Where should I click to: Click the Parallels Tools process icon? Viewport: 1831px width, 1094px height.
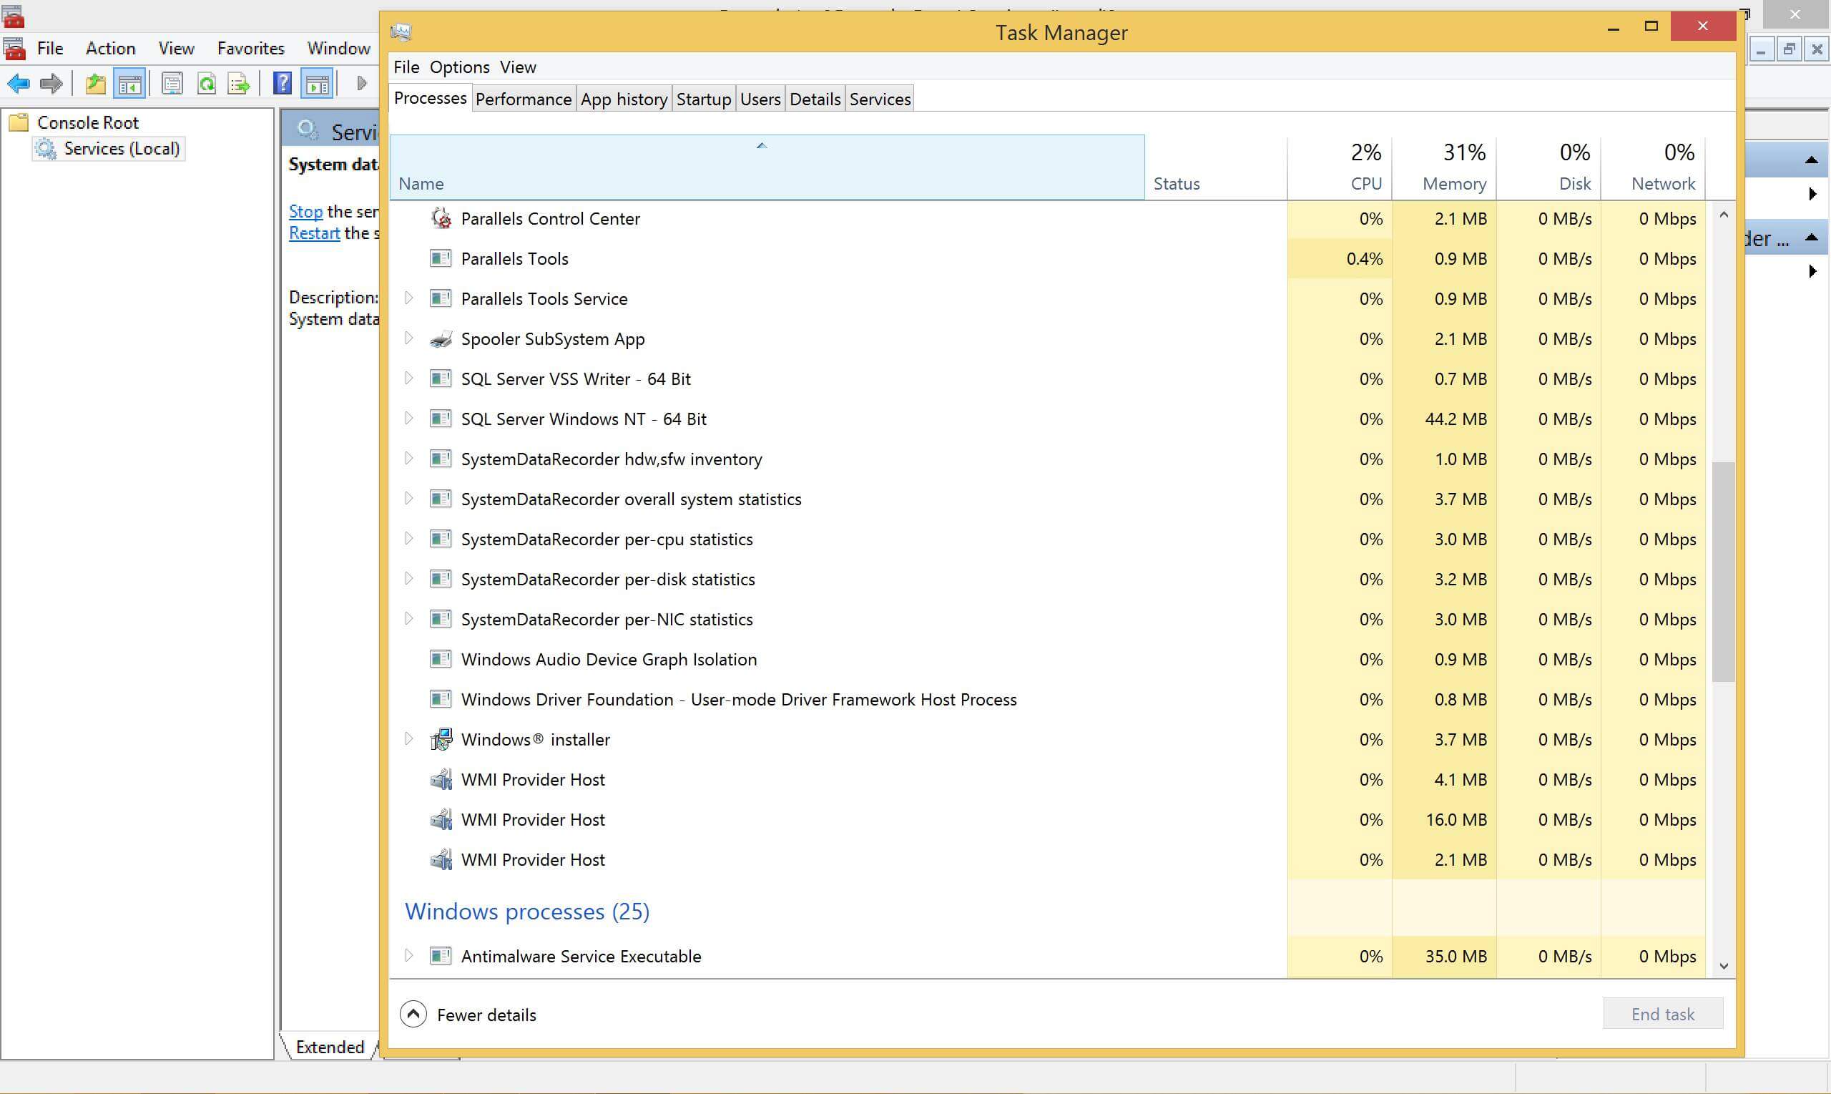coord(441,258)
